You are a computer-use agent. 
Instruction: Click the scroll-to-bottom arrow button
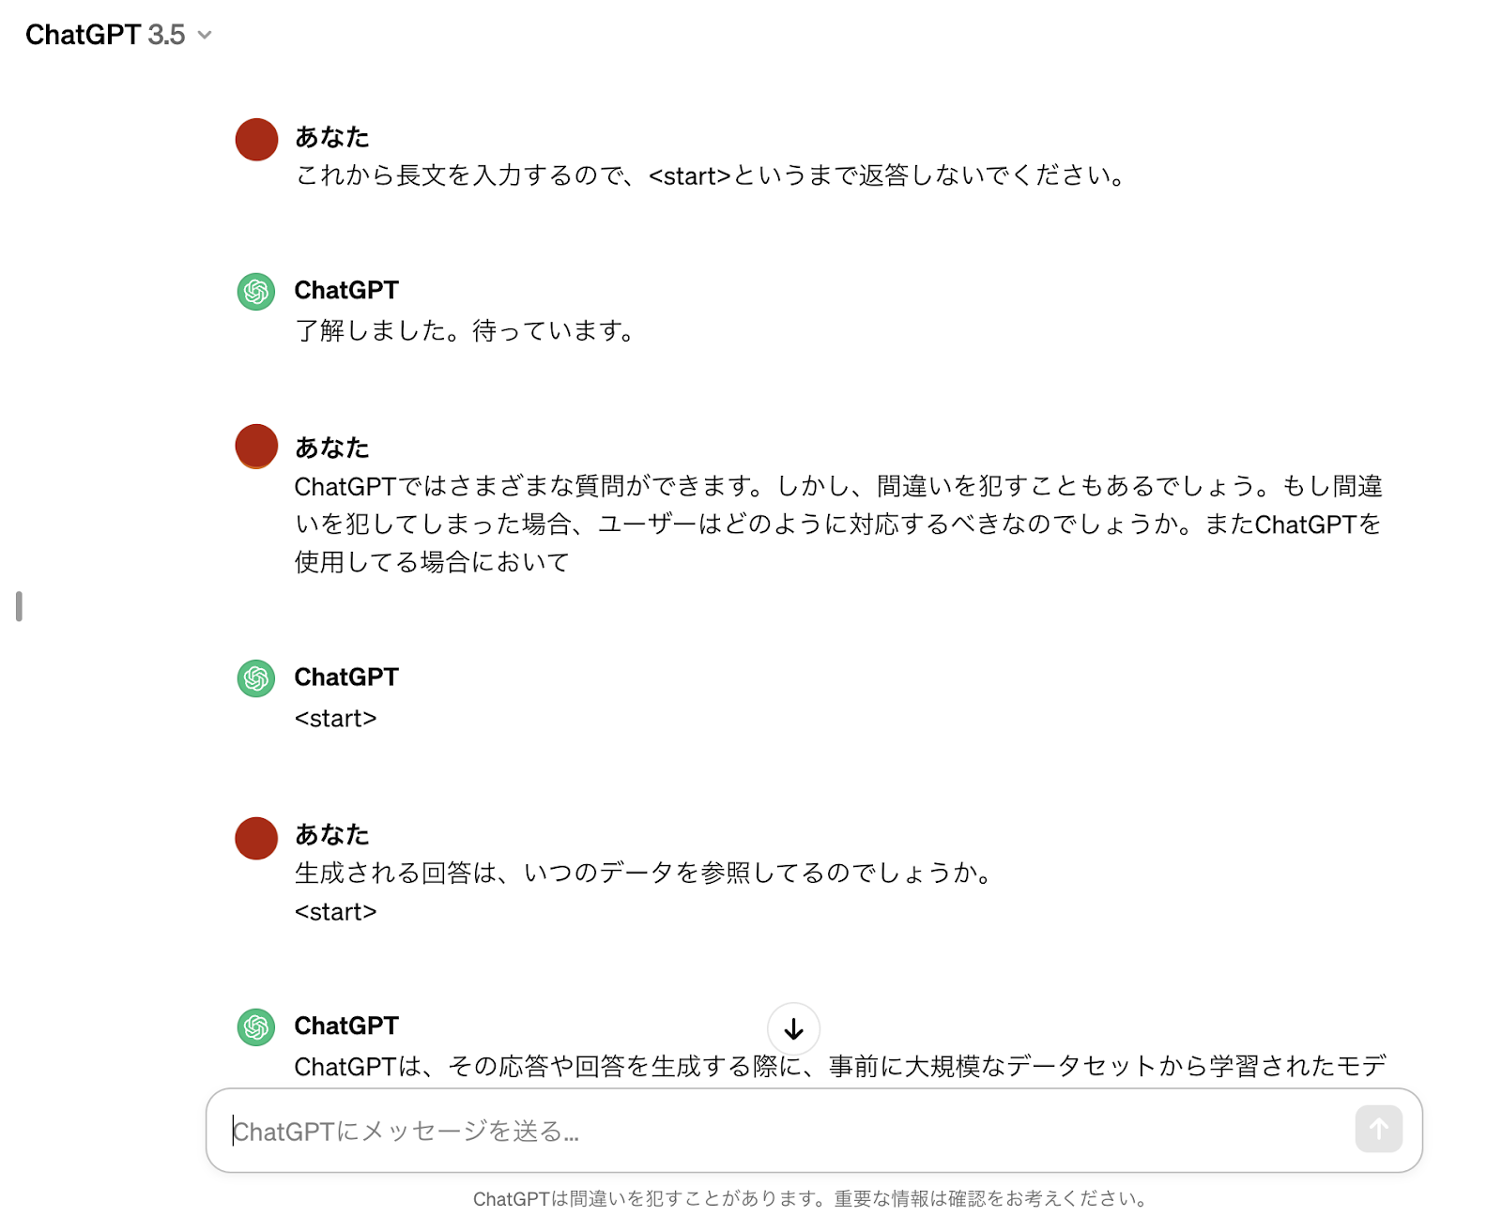click(793, 1028)
